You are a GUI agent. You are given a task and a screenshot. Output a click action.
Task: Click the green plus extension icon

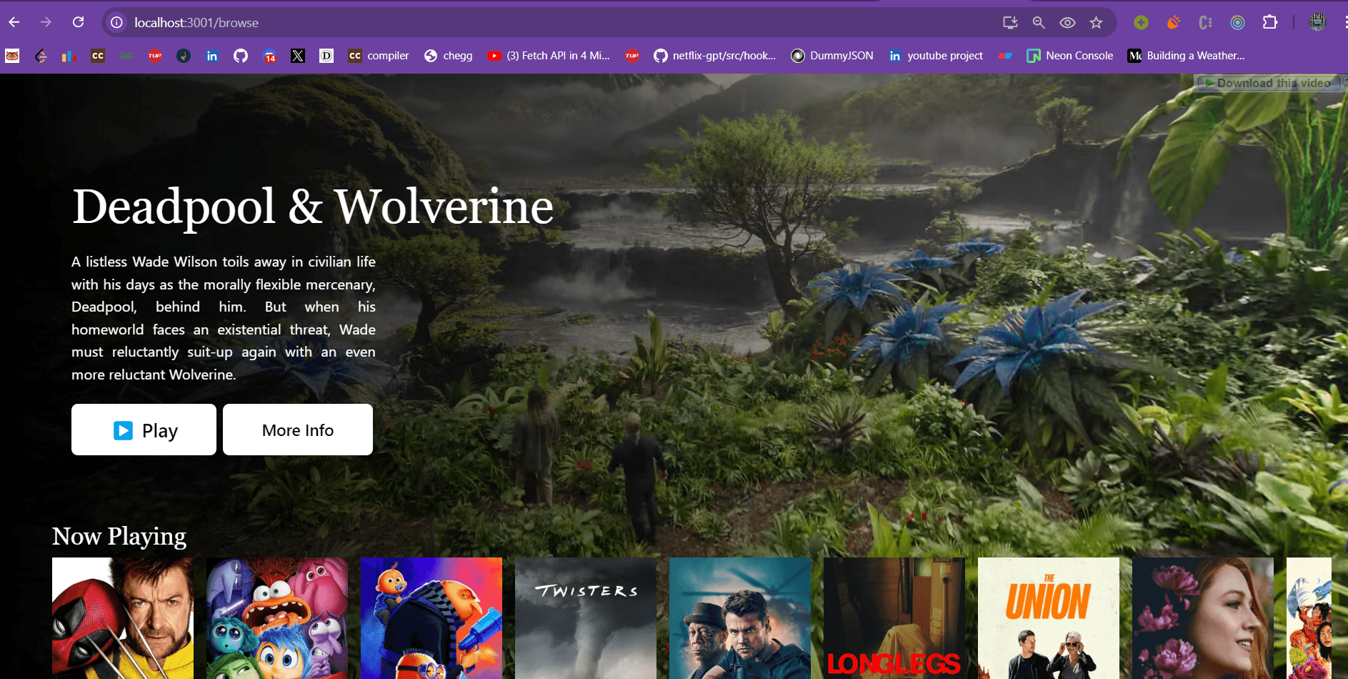tap(1141, 23)
